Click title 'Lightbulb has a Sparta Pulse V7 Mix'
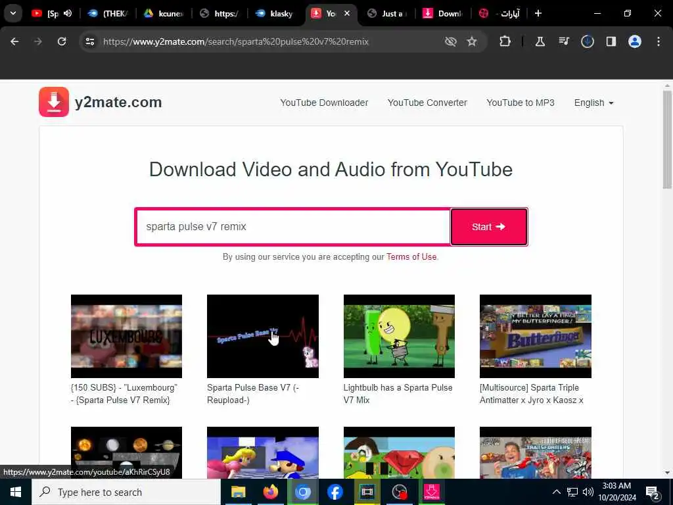Image resolution: width=673 pixels, height=505 pixels. coord(398,394)
